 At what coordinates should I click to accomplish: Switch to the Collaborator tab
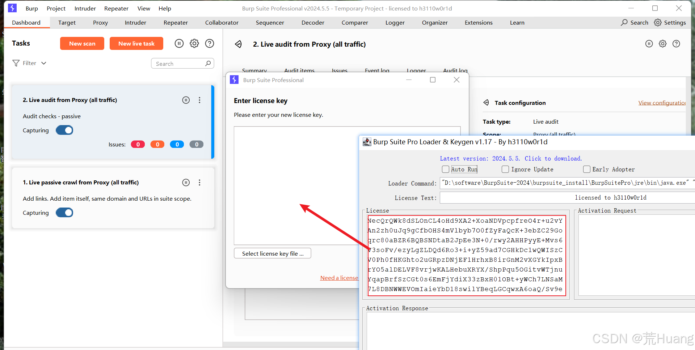click(x=222, y=22)
